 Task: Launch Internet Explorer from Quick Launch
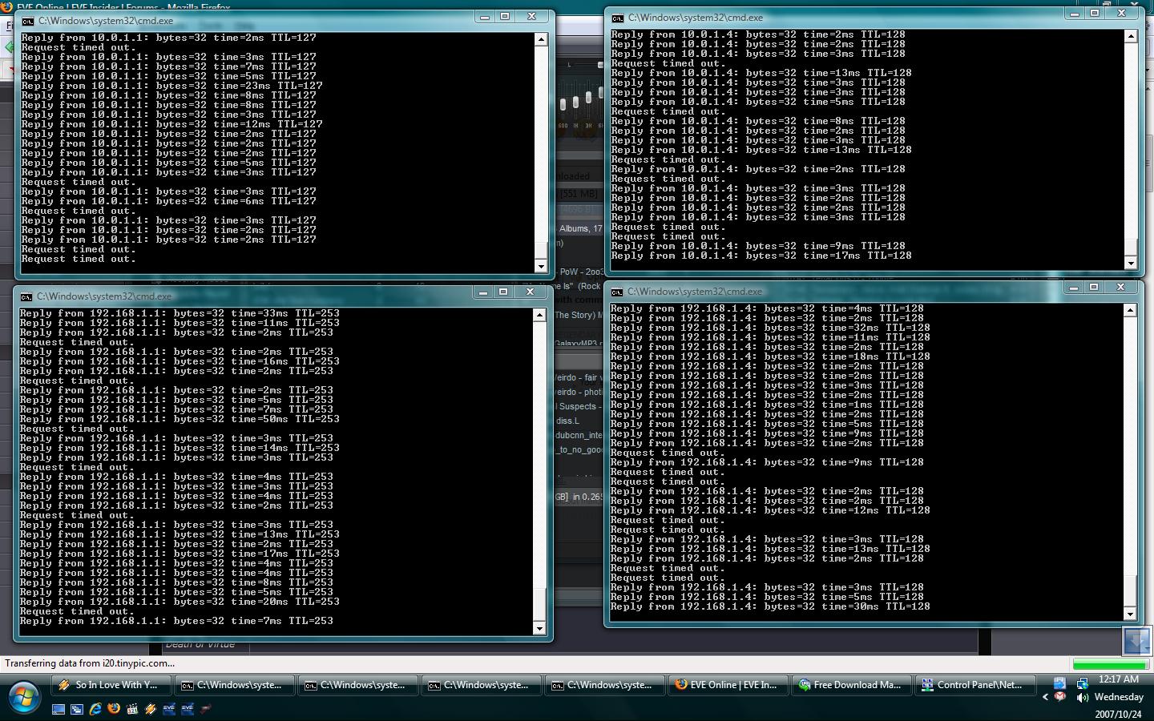coord(95,709)
